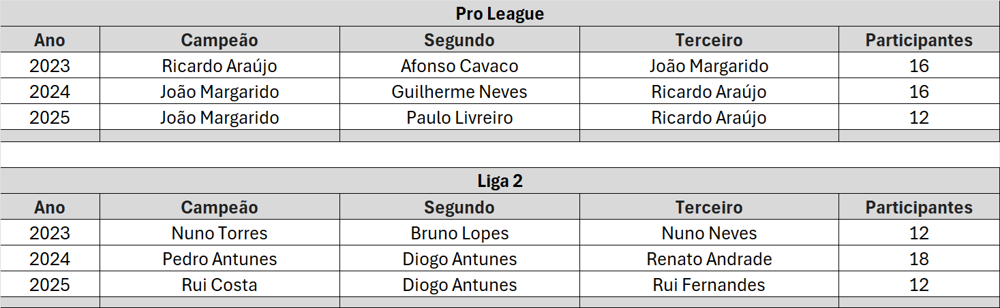Click the Afonso Cavaco cell
The width and height of the screenshot is (1000, 308).
click(x=459, y=66)
